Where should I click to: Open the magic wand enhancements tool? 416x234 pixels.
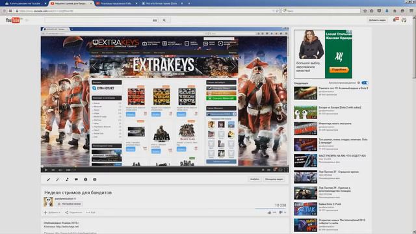(x=58, y=179)
